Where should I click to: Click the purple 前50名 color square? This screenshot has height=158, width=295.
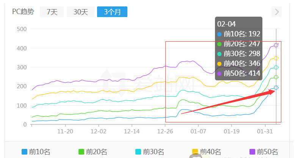252,152
